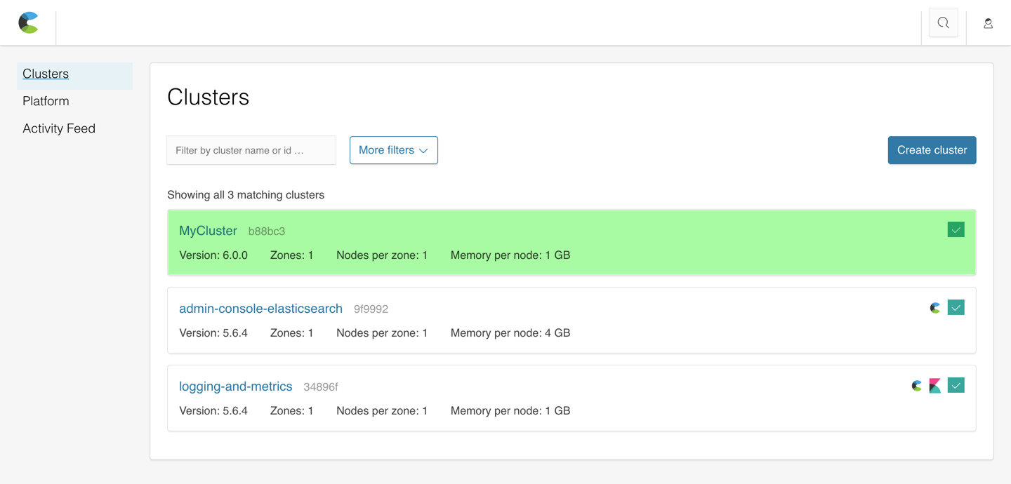The image size is (1011, 484).
Task: Click the Kibana icon on logging-and-metrics row
Action: (934, 385)
